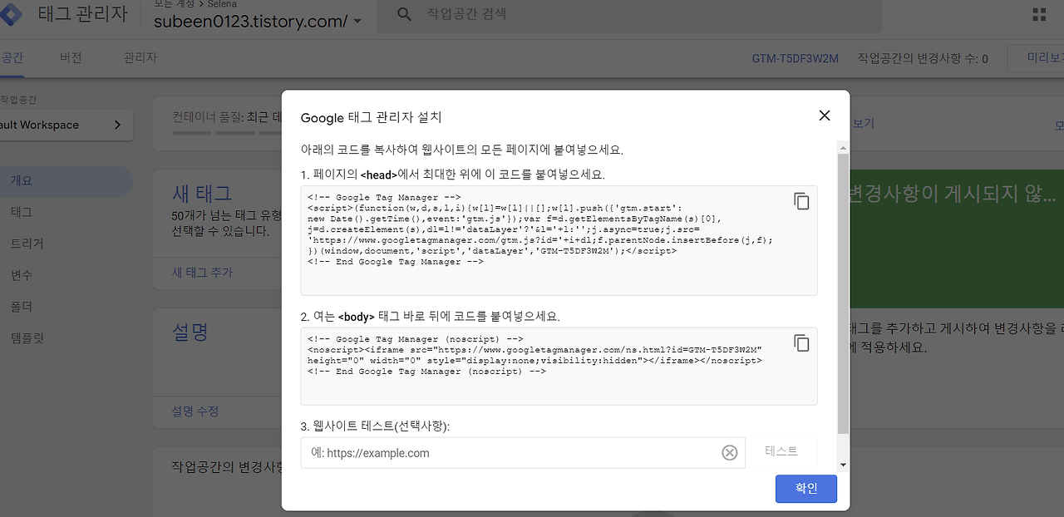Switch to the 버전 tab
This screenshot has height=517, width=1064.
[x=71, y=58]
